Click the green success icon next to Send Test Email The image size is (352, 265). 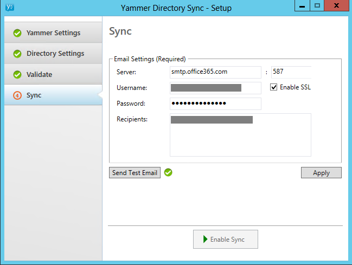[168, 172]
